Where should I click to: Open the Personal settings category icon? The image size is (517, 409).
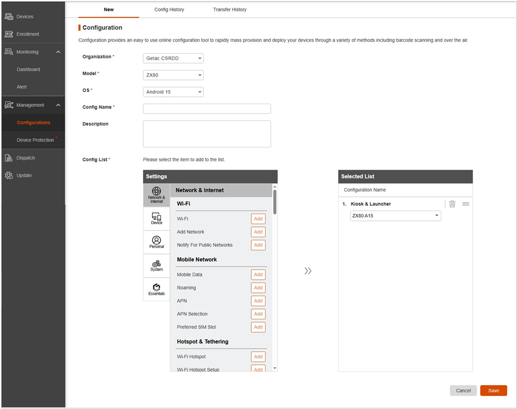[156, 242]
